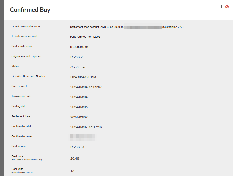
Task: Click the Original amount requested value R 286.26
Action: [77, 57]
